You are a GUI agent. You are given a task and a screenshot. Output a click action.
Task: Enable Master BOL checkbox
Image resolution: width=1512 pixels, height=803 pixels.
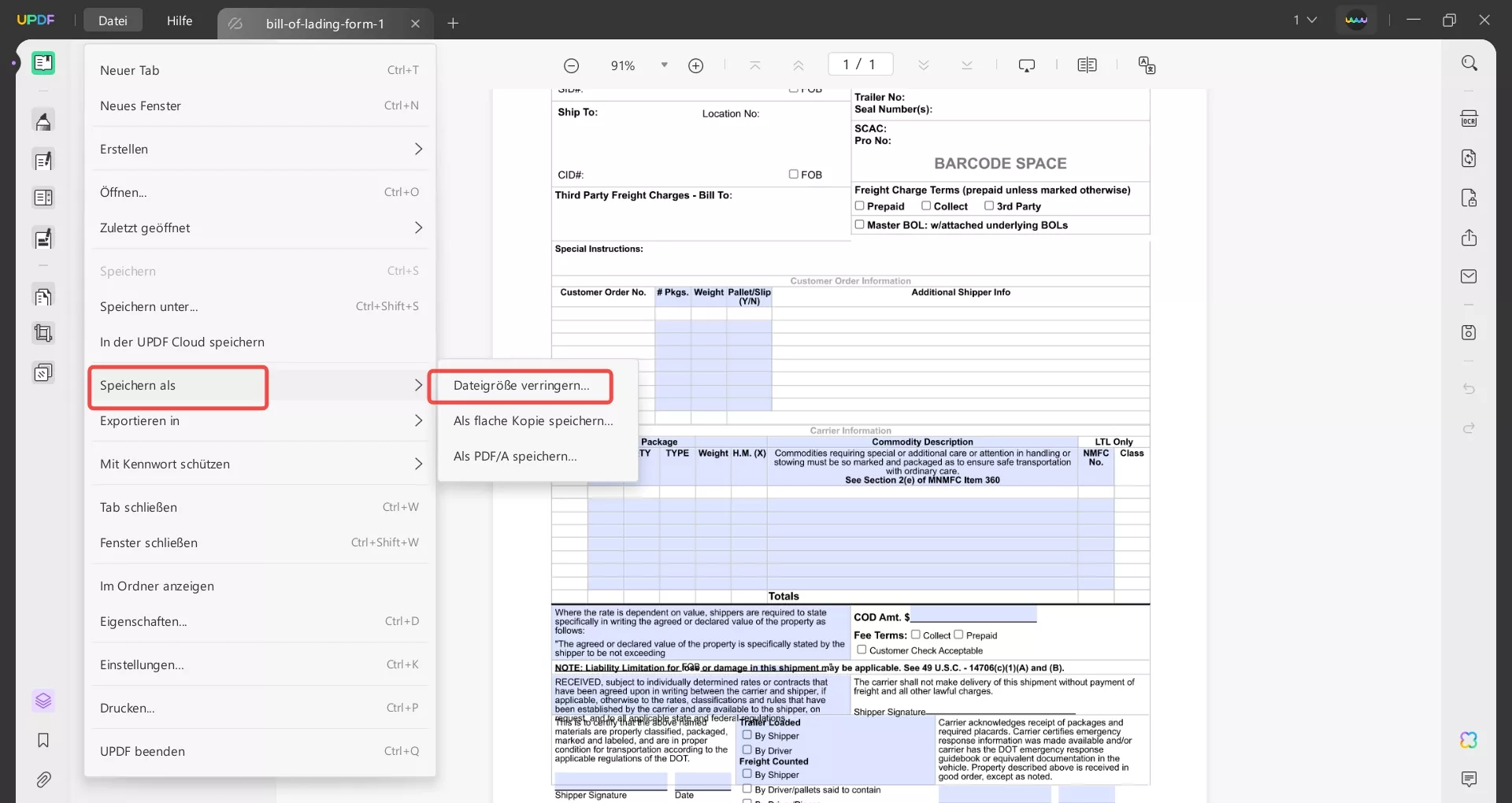coord(859,225)
